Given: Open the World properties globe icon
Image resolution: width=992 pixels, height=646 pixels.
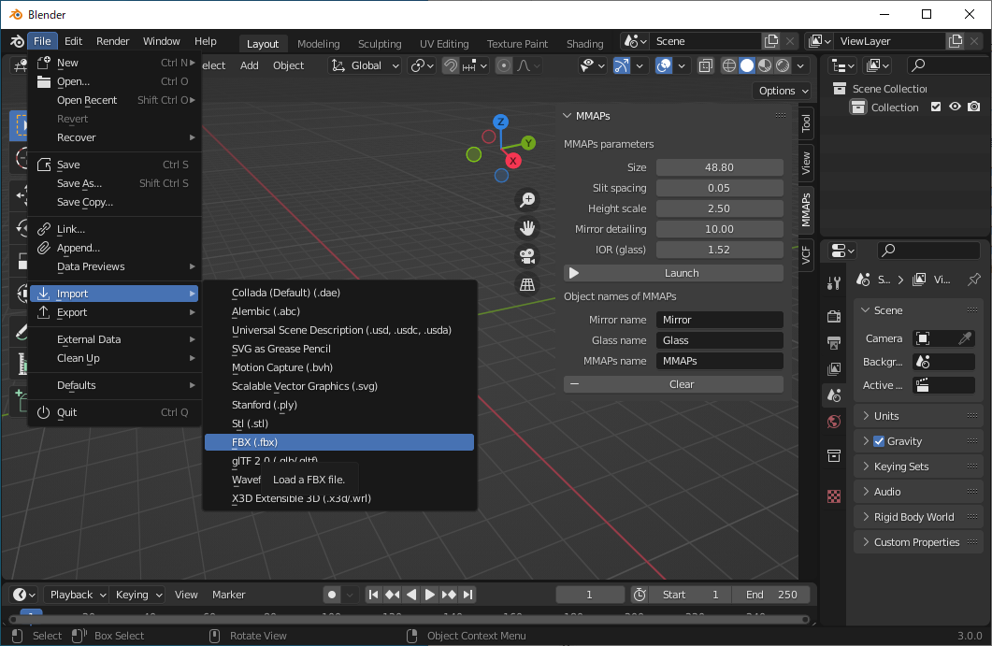Looking at the screenshot, I should coord(834,422).
